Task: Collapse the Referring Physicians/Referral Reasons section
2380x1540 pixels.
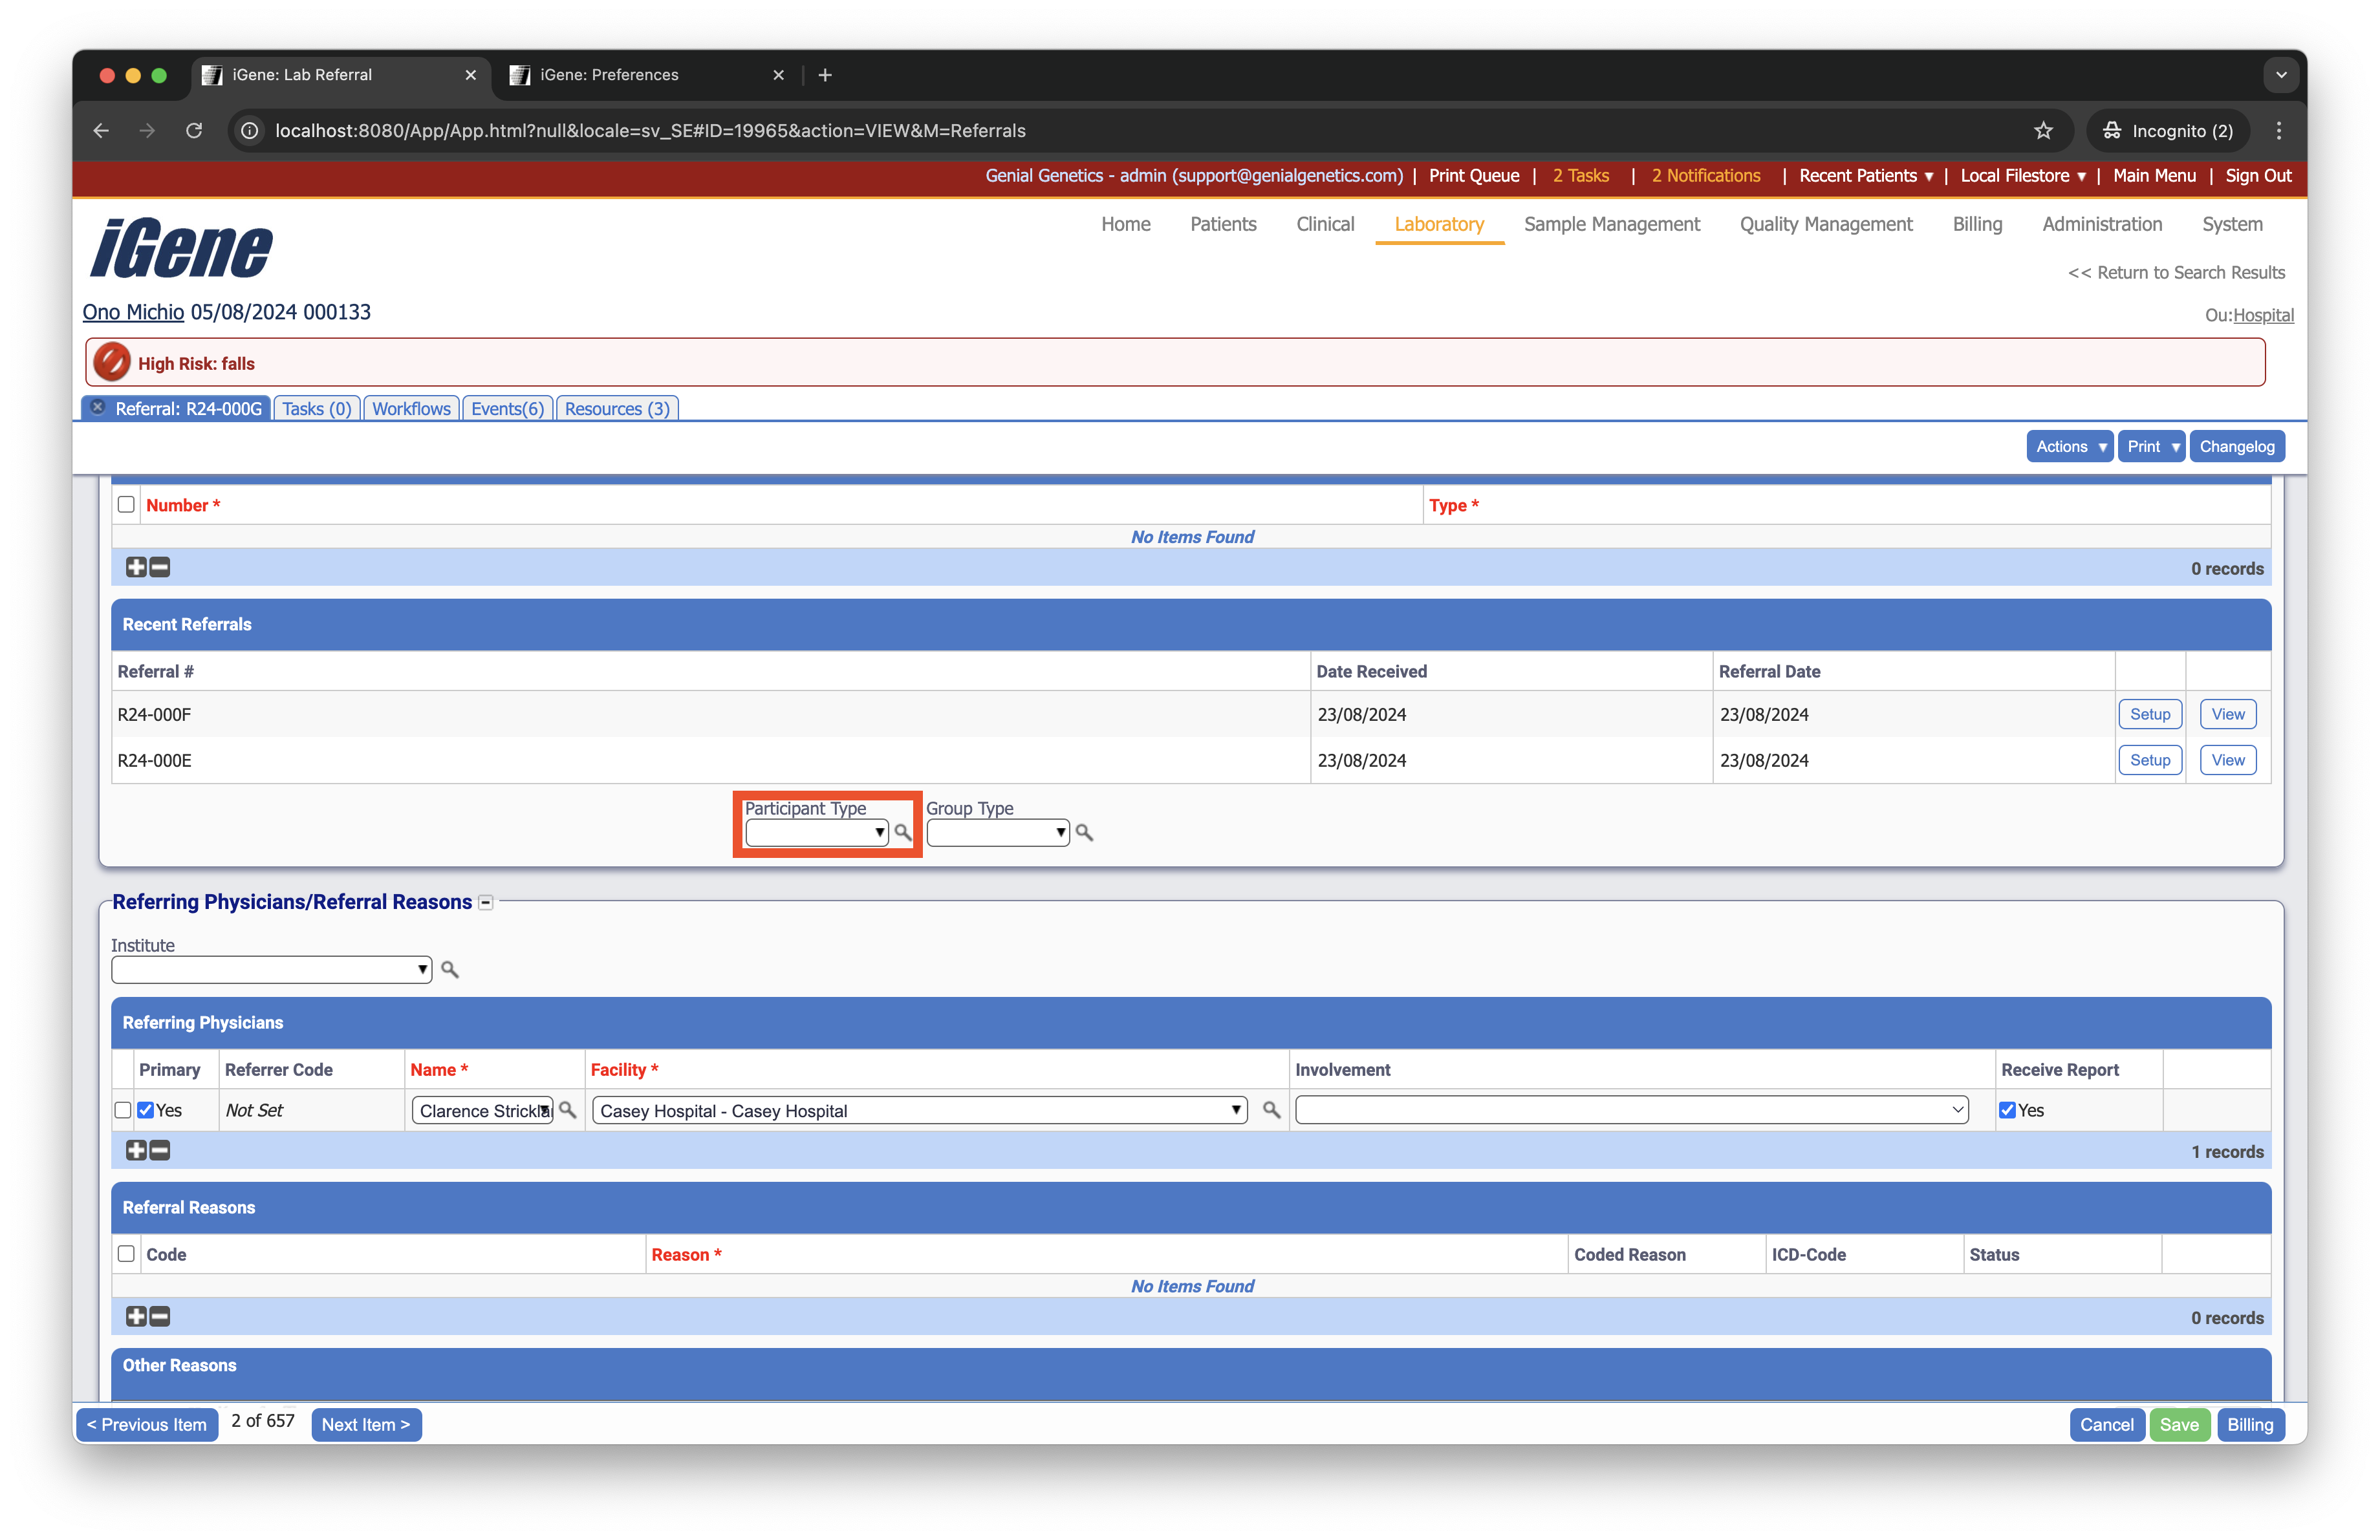Action: (486, 903)
